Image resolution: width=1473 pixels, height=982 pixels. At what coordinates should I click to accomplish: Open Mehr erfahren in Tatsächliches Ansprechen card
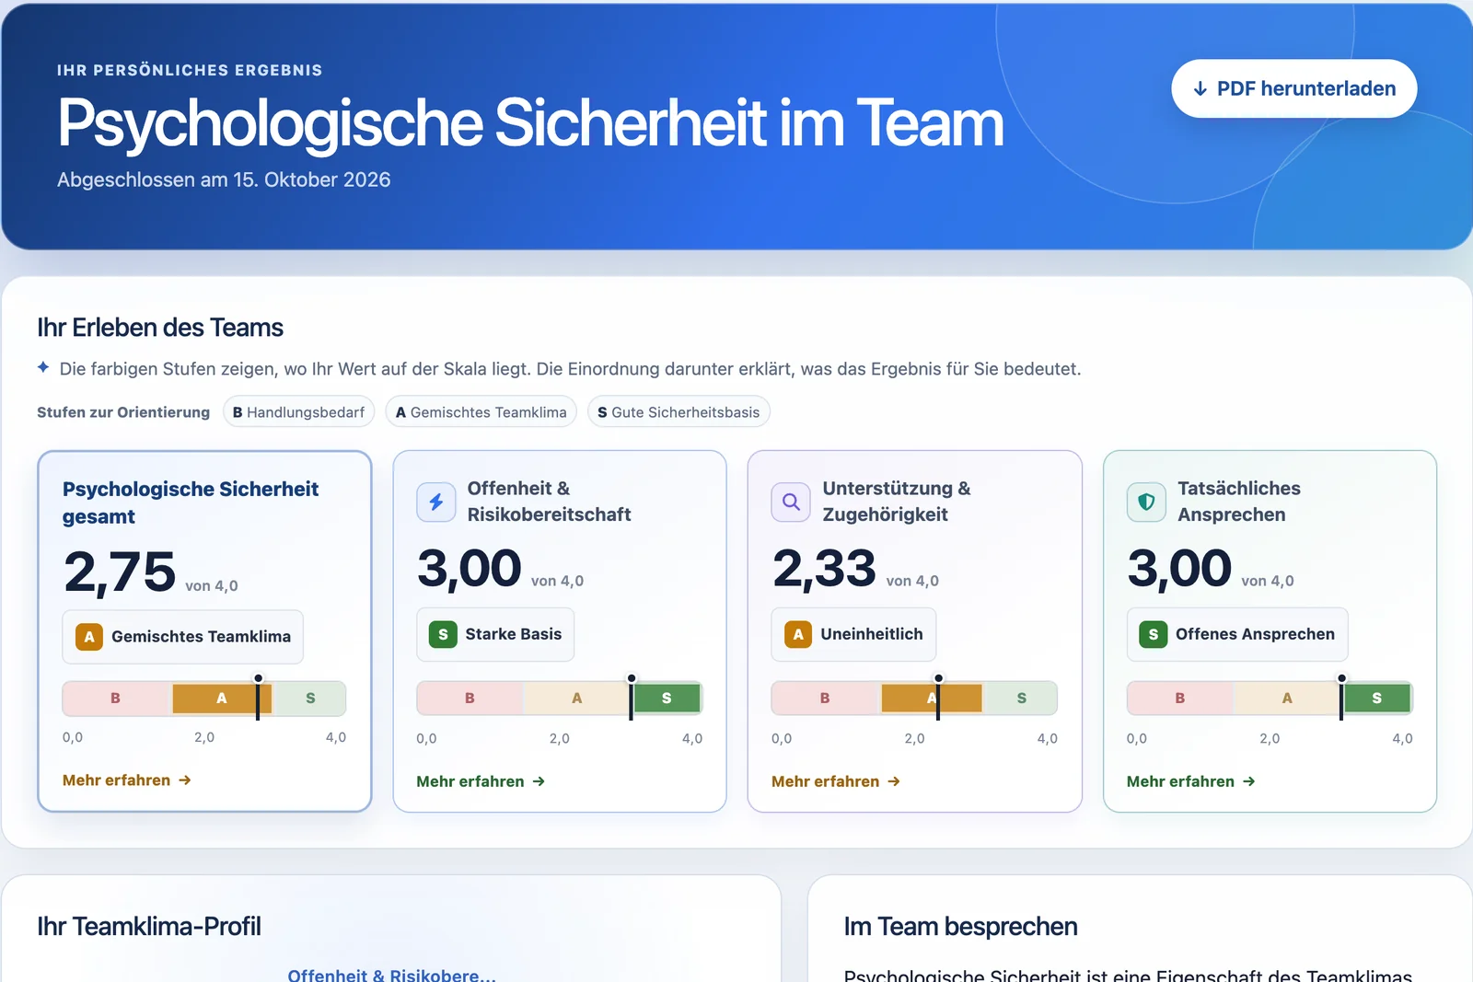pos(1191,781)
